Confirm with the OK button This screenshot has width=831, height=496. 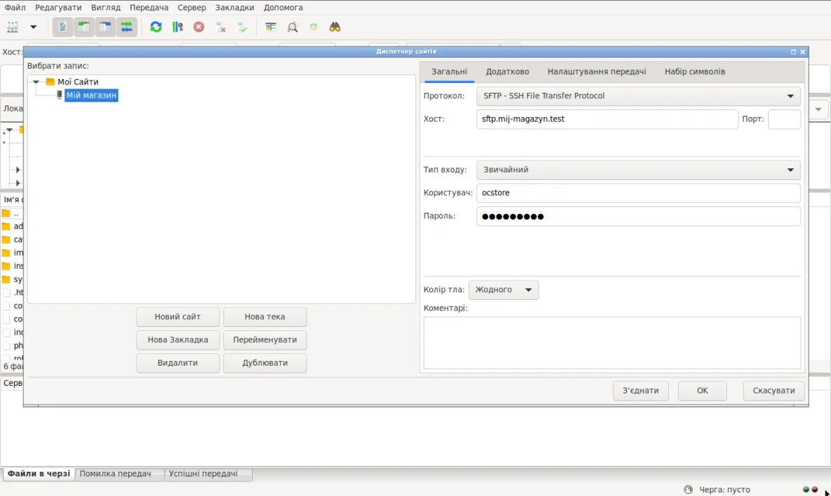point(702,391)
